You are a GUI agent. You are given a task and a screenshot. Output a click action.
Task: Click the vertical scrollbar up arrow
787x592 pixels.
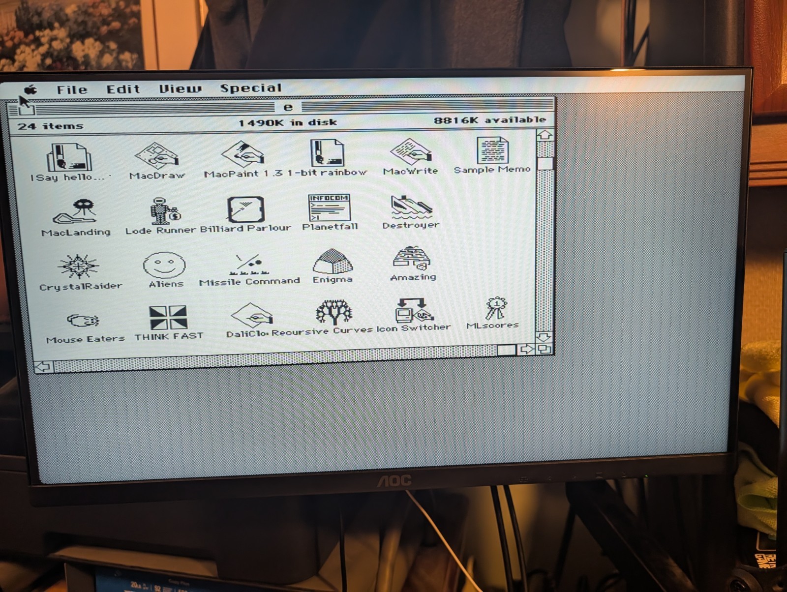(545, 135)
